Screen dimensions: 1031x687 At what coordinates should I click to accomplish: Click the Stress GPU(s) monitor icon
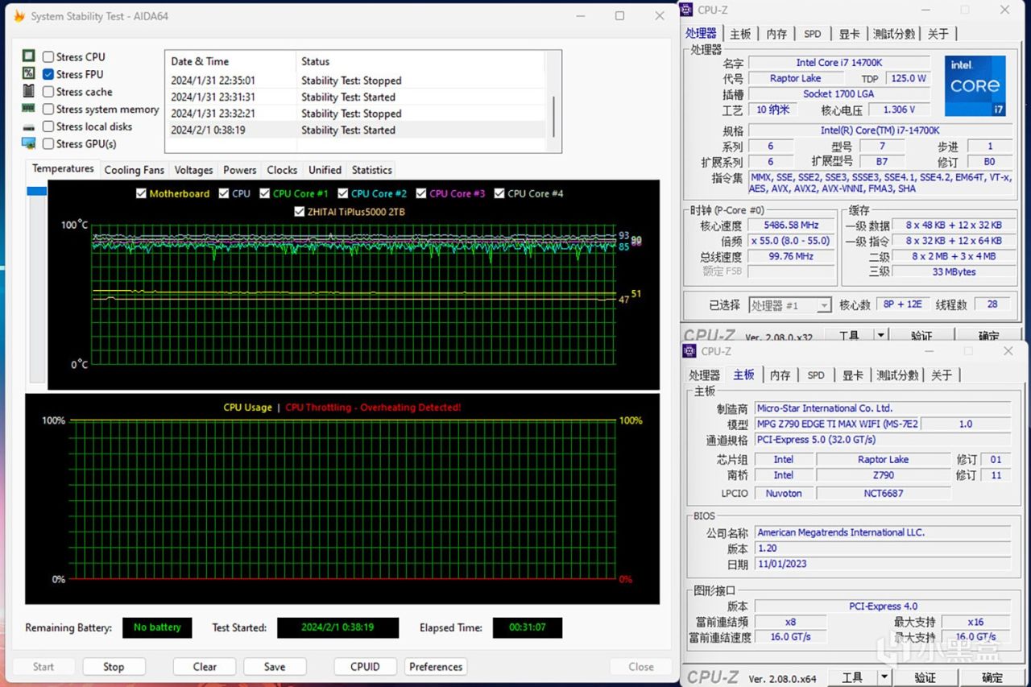tap(27, 143)
